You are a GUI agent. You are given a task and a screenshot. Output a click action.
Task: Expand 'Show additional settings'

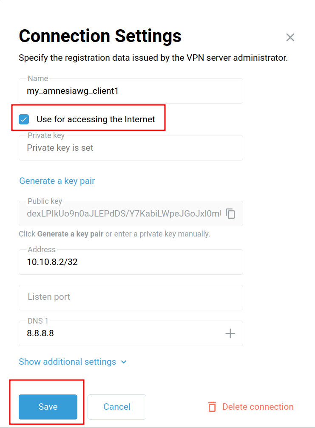pyautogui.click(x=68, y=362)
